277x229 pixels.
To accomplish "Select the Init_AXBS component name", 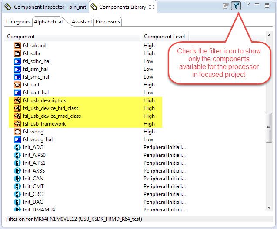I will 34,171.
